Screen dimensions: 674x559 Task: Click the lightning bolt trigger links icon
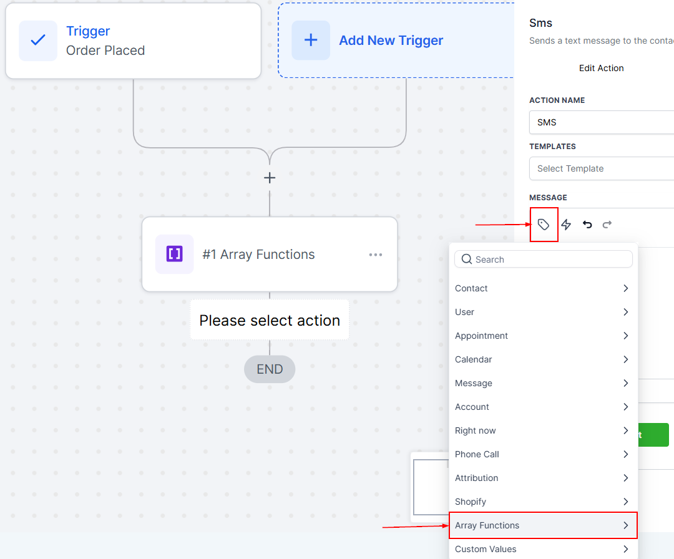(566, 225)
